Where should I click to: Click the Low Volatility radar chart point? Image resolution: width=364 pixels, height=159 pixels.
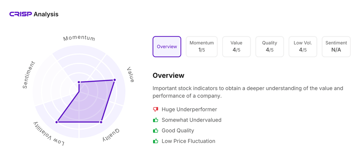[57, 122]
